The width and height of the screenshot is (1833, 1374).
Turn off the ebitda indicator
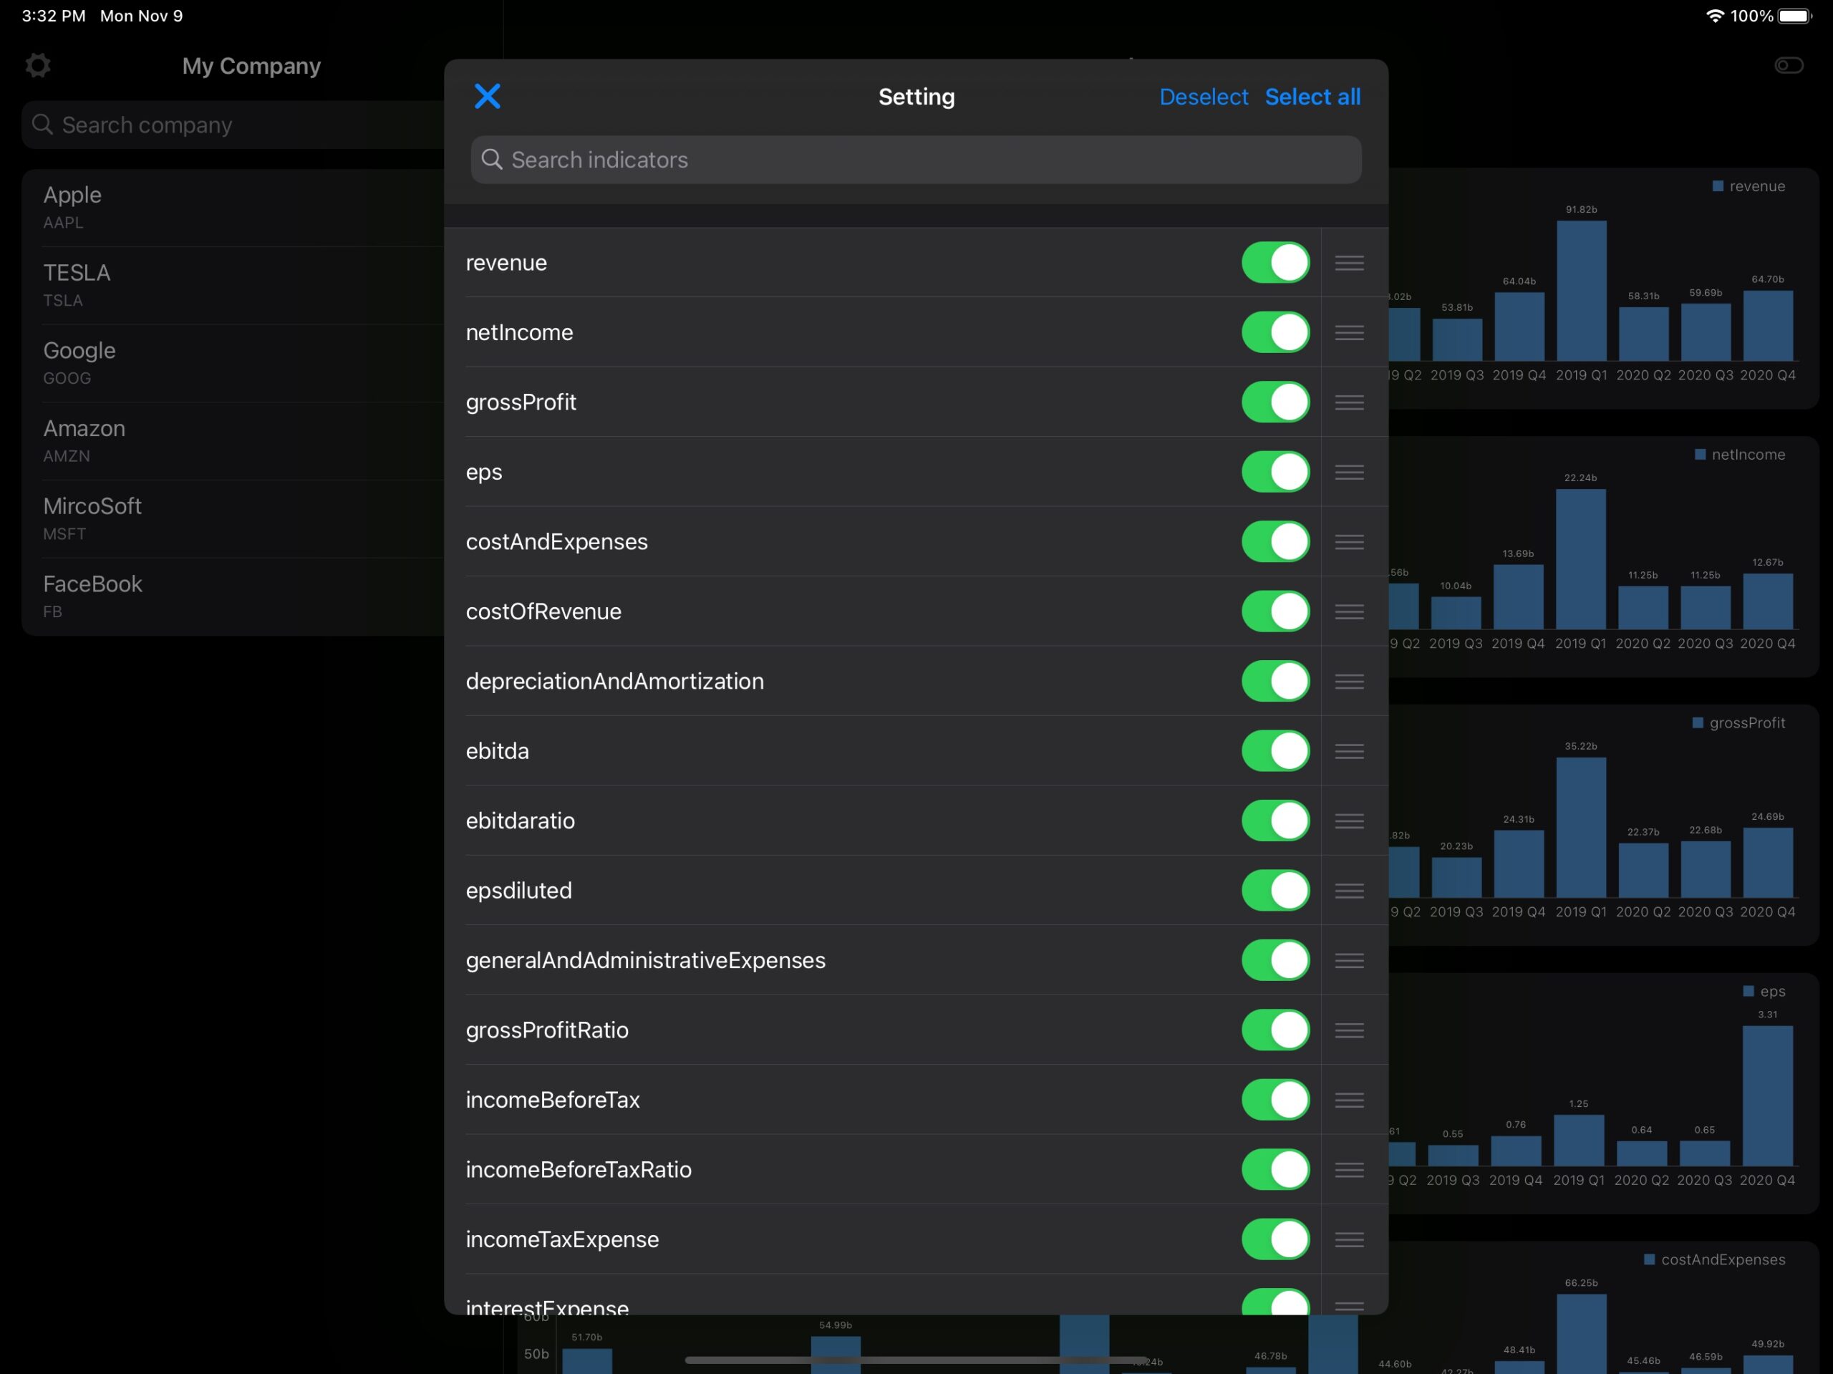1275,751
